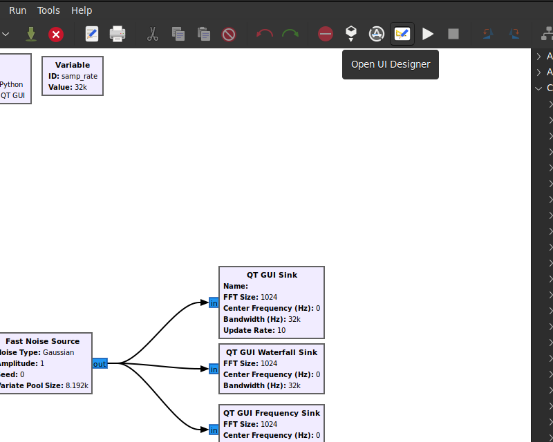The image size is (553, 442).
Task: Open the Run menu
Action: click(17, 10)
